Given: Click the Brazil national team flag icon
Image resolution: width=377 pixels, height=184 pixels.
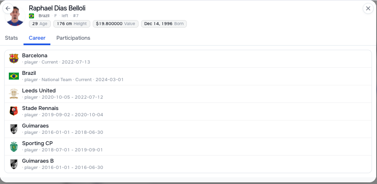Looking at the screenshot, I should coord(14,76).
